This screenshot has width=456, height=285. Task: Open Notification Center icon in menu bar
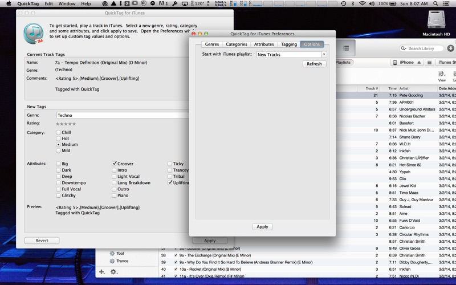pos(446,4)
